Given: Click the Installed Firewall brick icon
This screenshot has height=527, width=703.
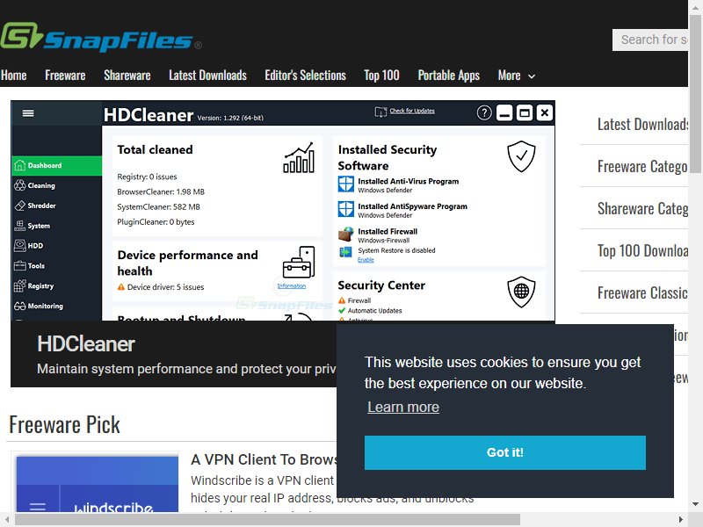Looking at the screenshot, I should (x=345, y=234).
